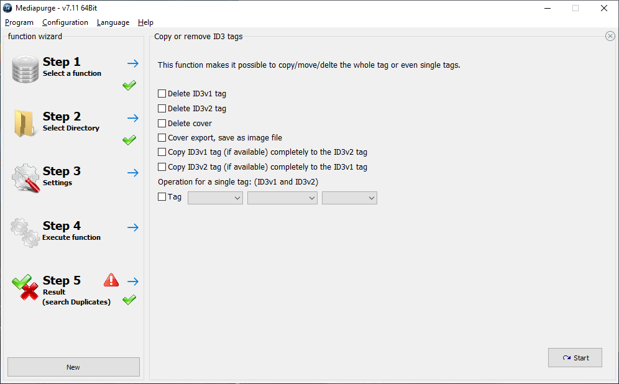Screen dimensions: 619x384
Task: Expand the first Tag dropdown
Action: coord(215,198)
